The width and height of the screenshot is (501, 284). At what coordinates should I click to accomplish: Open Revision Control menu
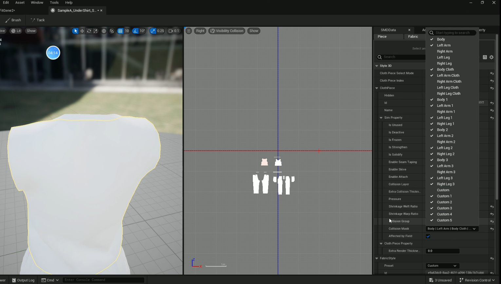coord(477,280)
